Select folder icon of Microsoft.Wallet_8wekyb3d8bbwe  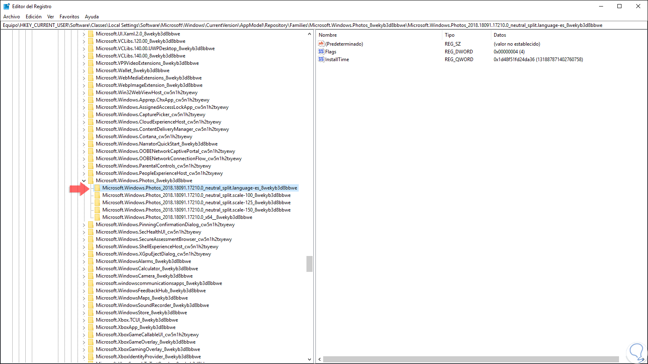click(91, 71)
